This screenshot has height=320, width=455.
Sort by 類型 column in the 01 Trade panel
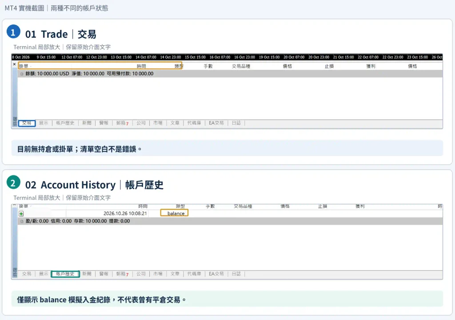pyautogui.click(x=179, y=66)
